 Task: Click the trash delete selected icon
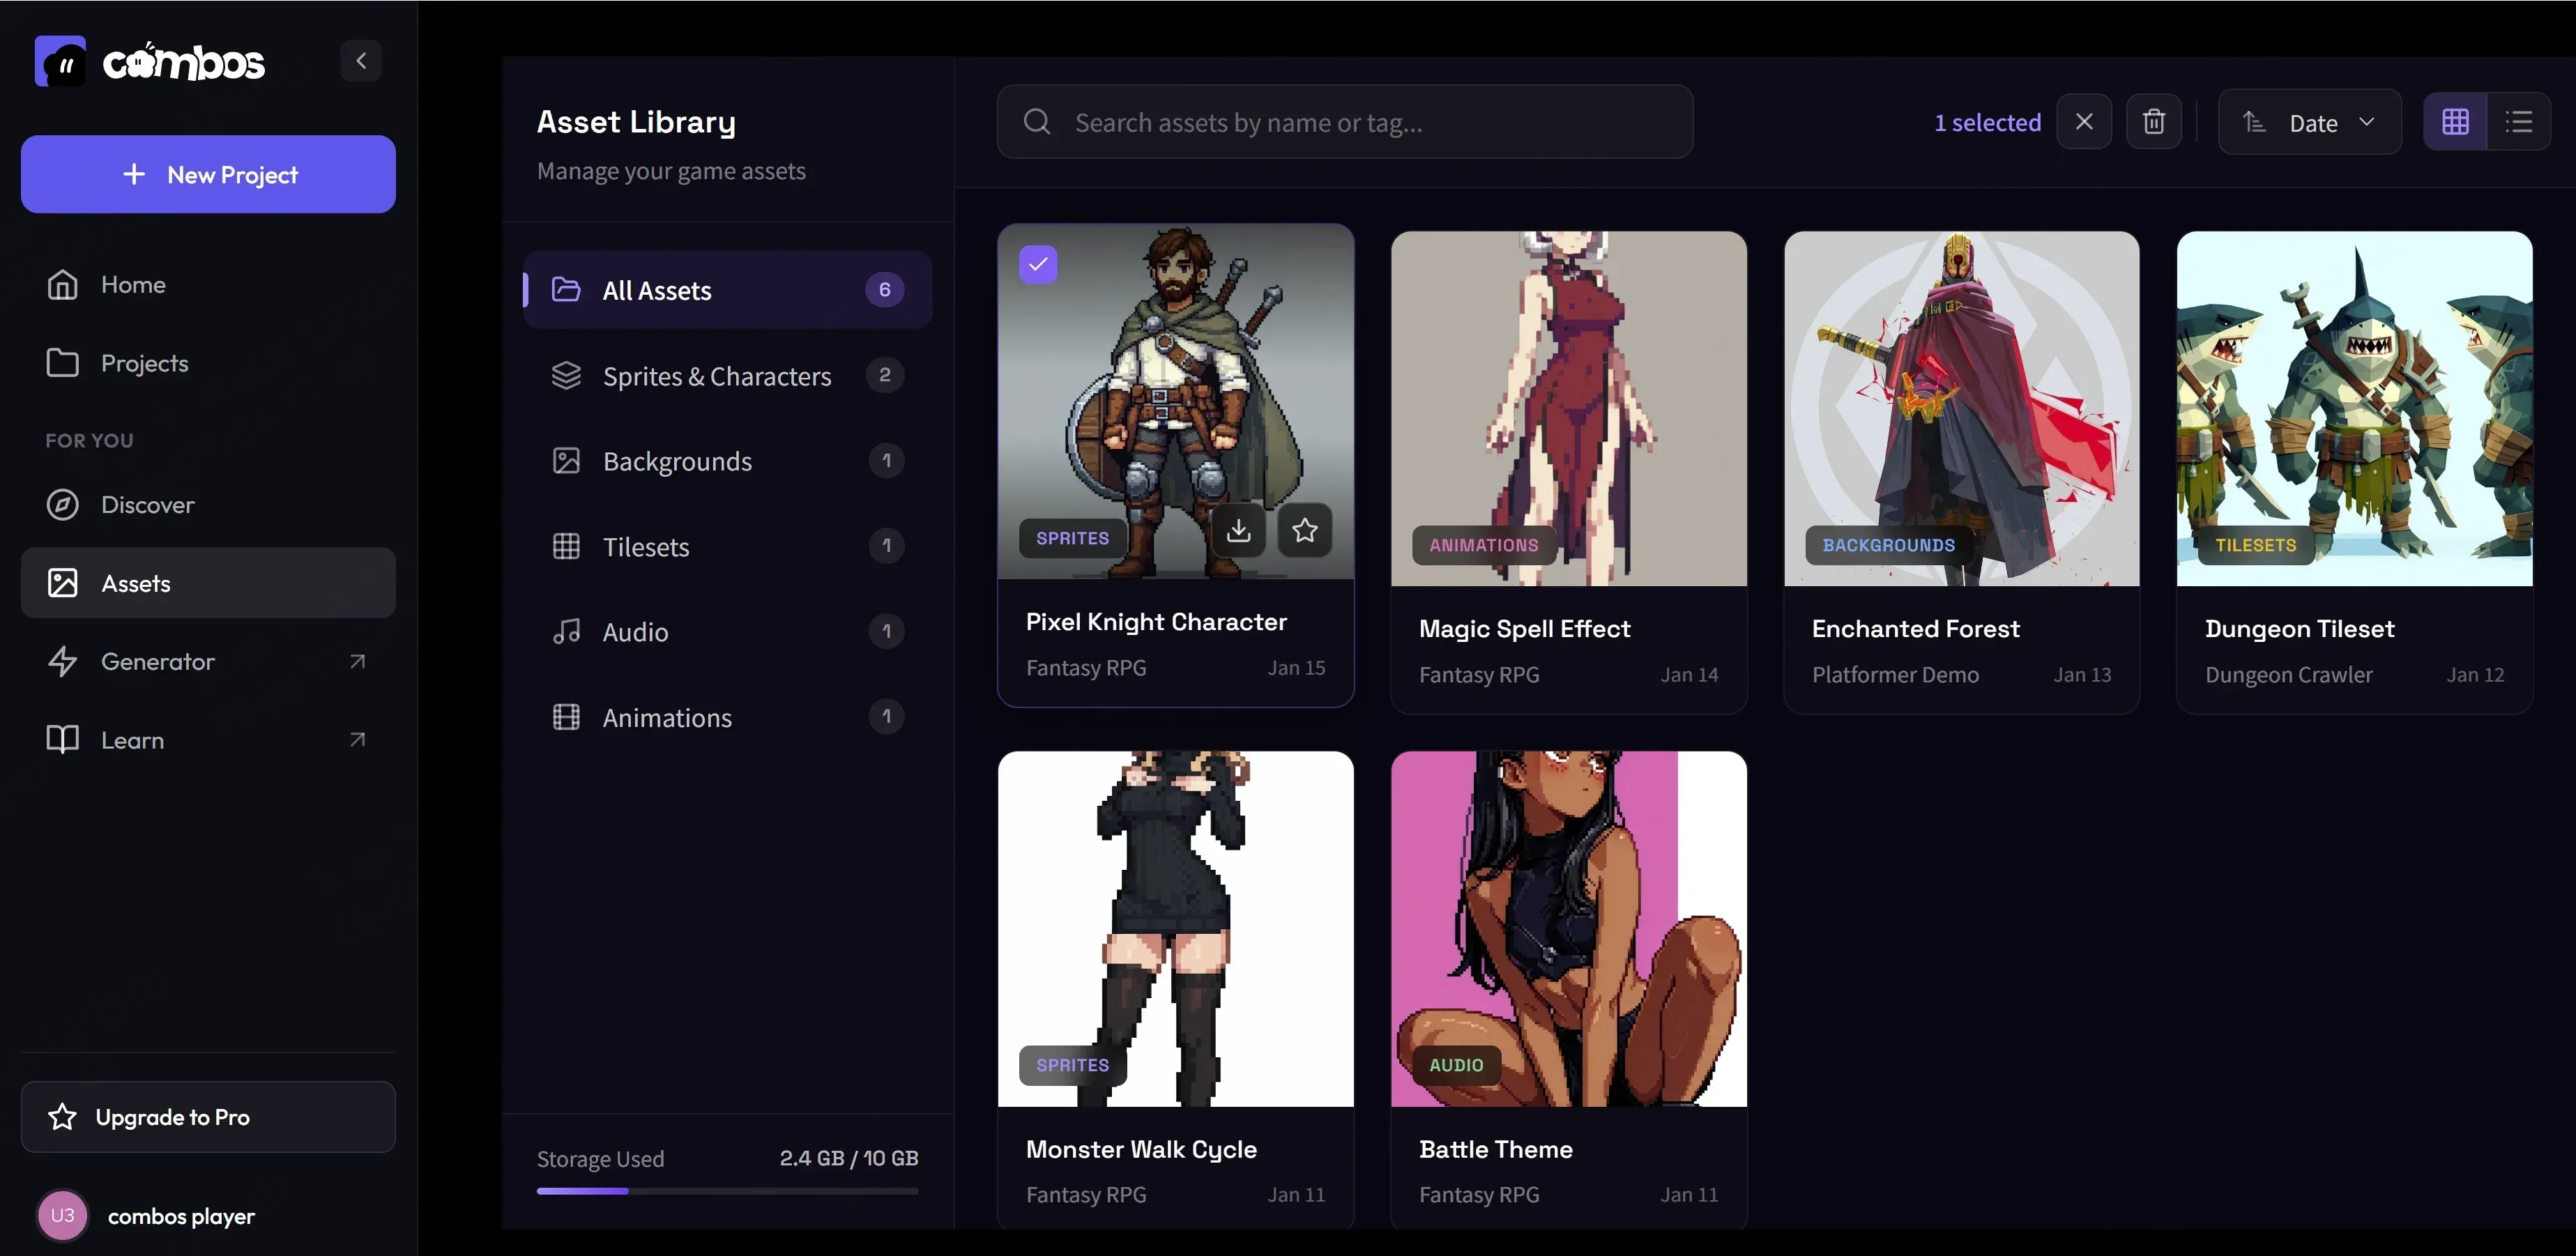click(2153, 122)
